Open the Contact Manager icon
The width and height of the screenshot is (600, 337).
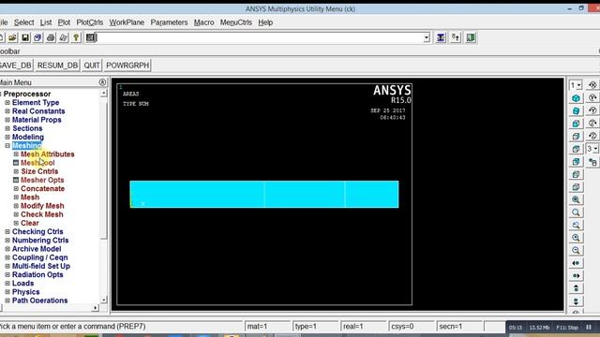click(471, 37)
